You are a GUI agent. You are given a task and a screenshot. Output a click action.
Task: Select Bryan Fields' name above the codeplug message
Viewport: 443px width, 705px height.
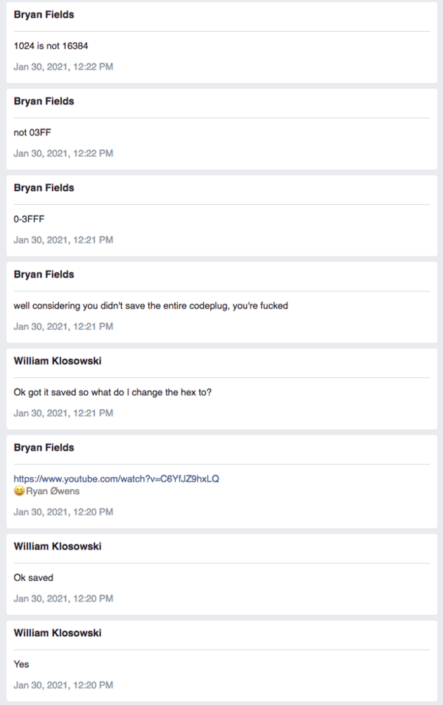pos(44,274)
